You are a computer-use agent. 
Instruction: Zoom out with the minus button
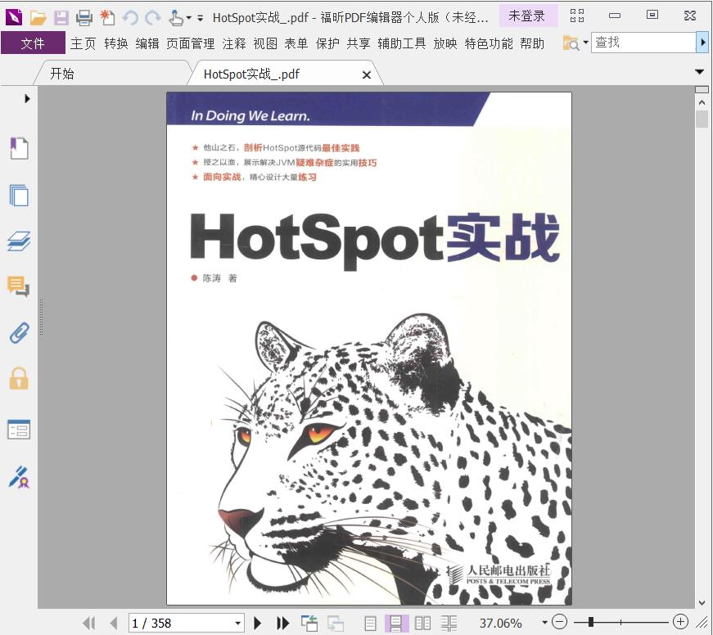click(x=559, y=621)
